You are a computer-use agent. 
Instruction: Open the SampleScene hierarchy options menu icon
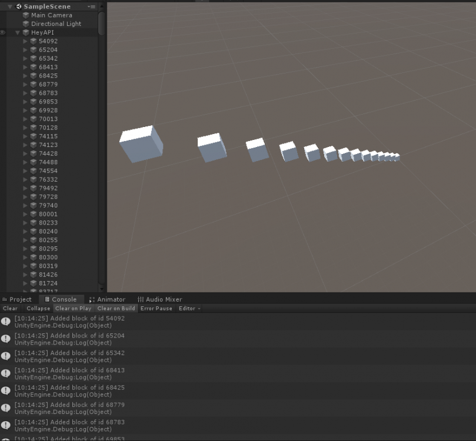point(91,6)
